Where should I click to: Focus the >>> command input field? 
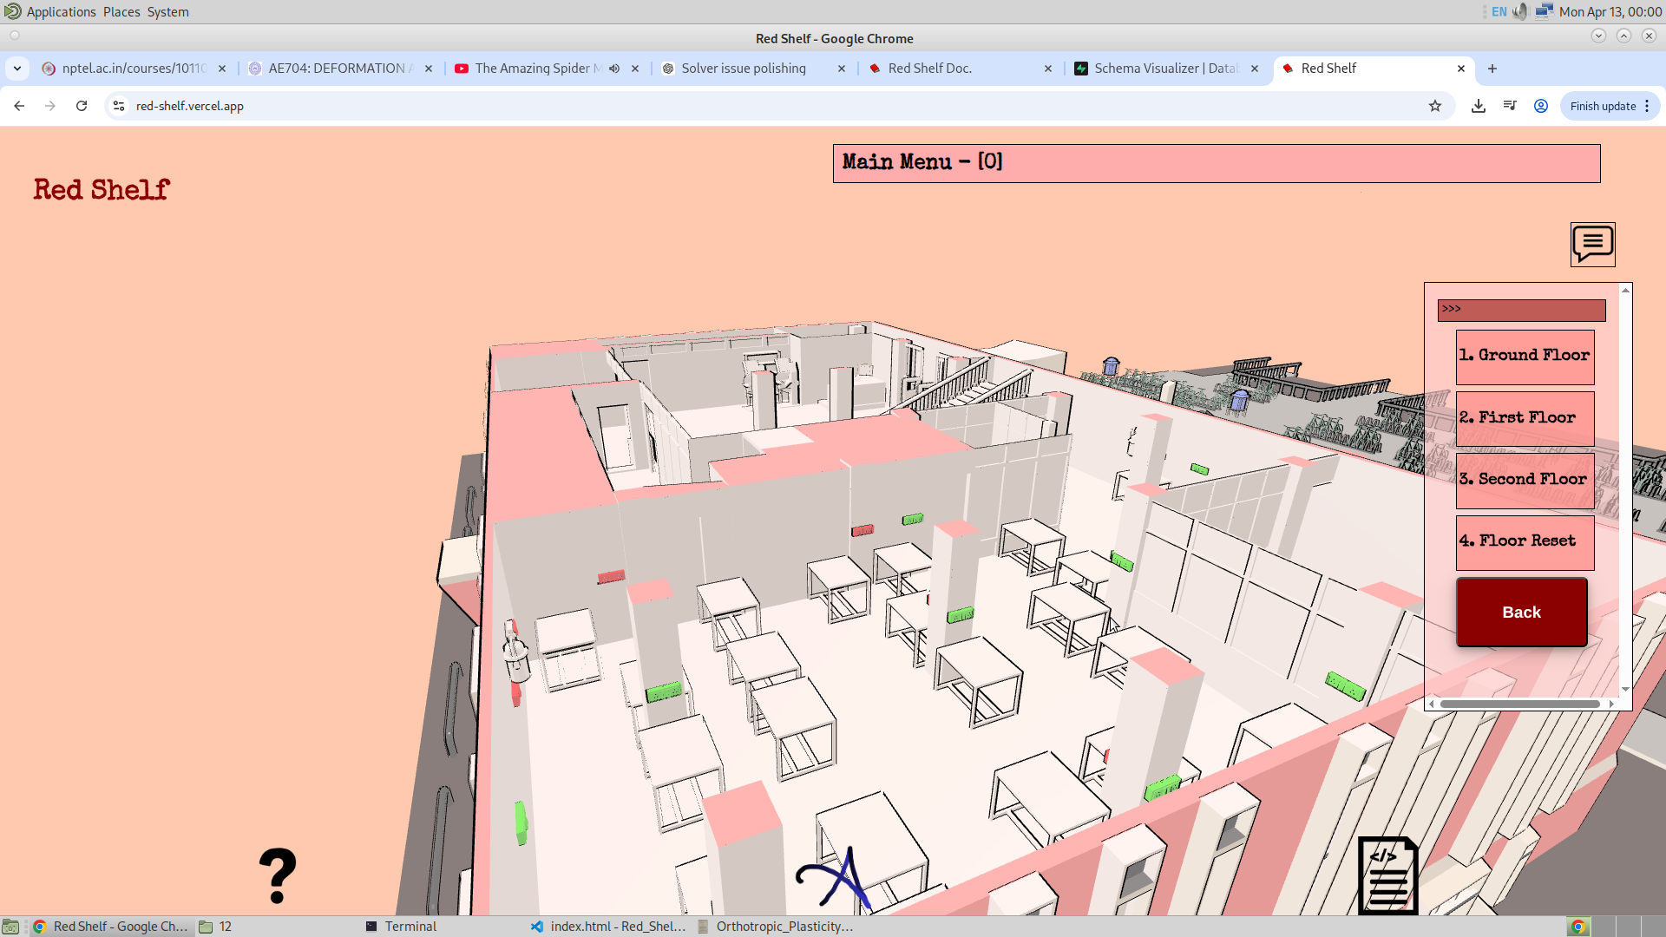[x=1521, y=310]
